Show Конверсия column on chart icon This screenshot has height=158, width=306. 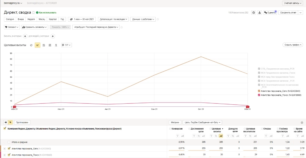(x=182, y=136)
